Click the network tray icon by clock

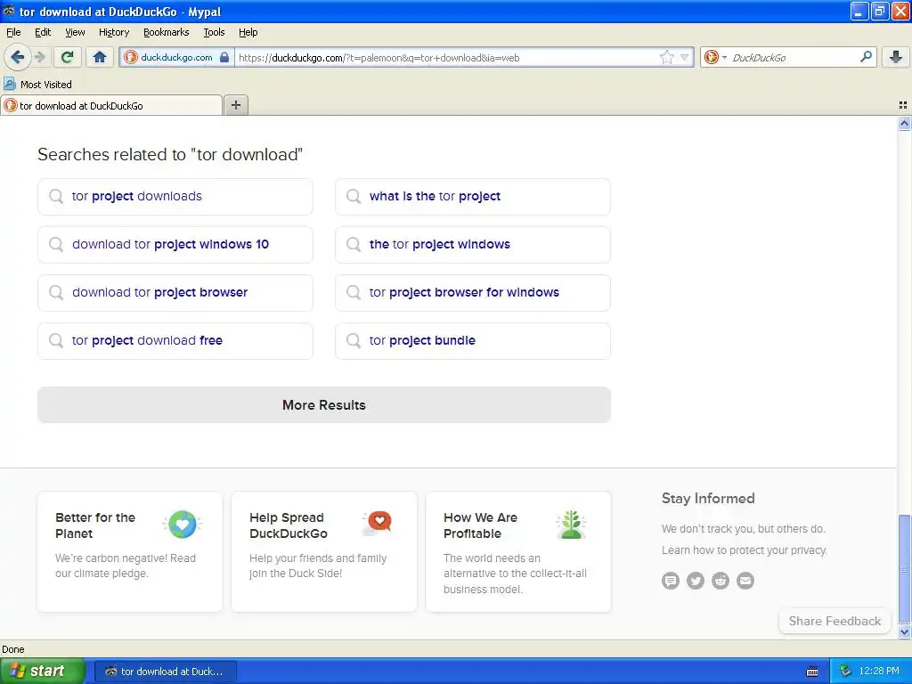[x=846, y=672]
